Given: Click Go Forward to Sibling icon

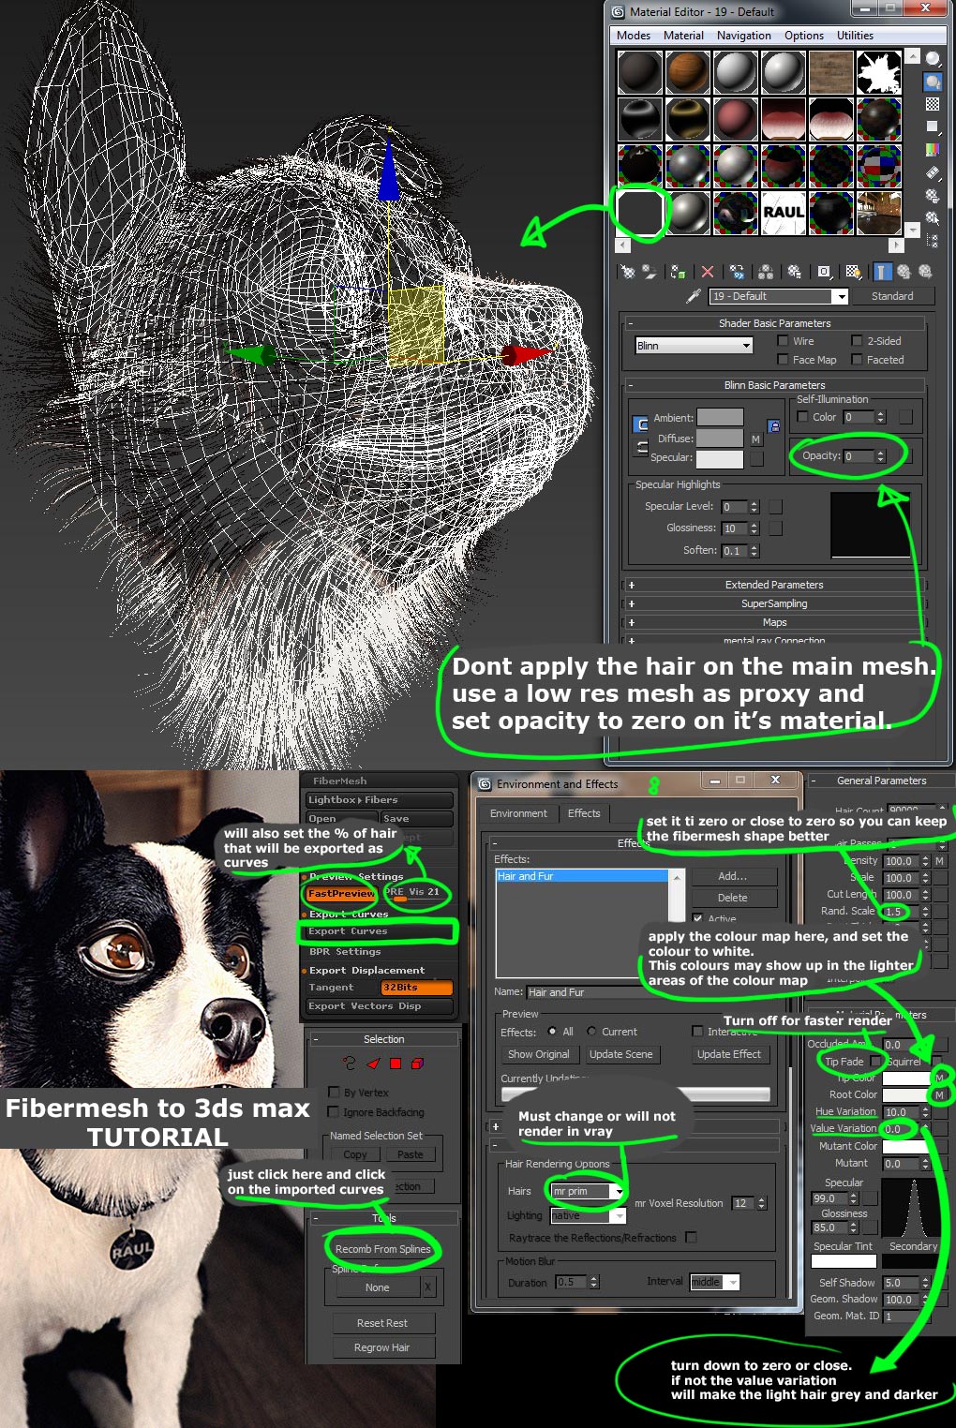Looking at the screenshot, I should (x=925, y=272).
